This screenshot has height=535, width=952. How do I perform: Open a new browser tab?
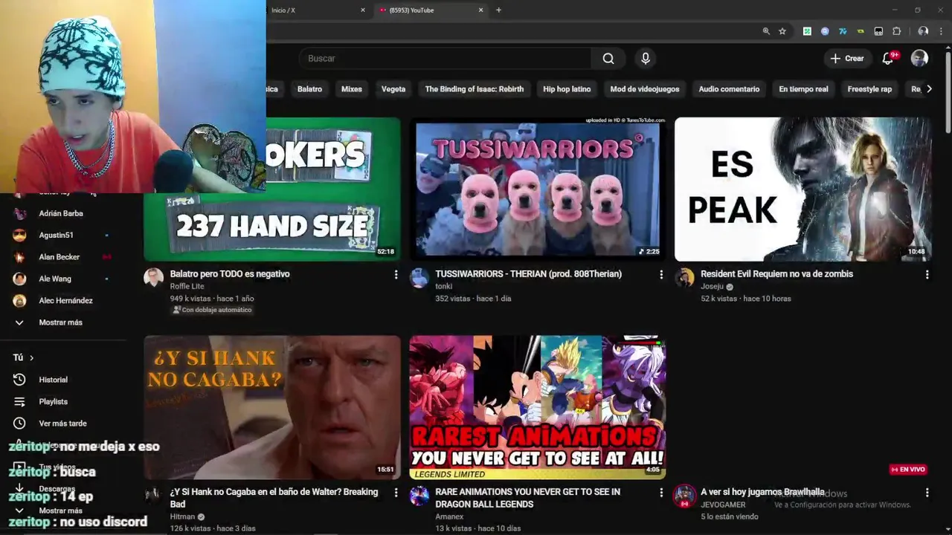[x=498, y=10]
